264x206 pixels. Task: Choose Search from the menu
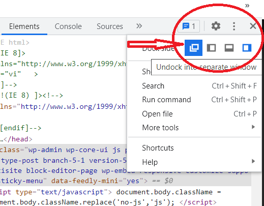(194, 86)
